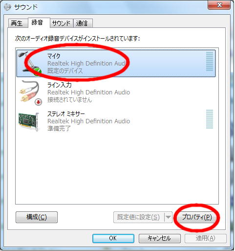Screen dimensions: 235x251
Task: Click the ライン入力 RCA cable icon
Action: [x=30, y=92]
